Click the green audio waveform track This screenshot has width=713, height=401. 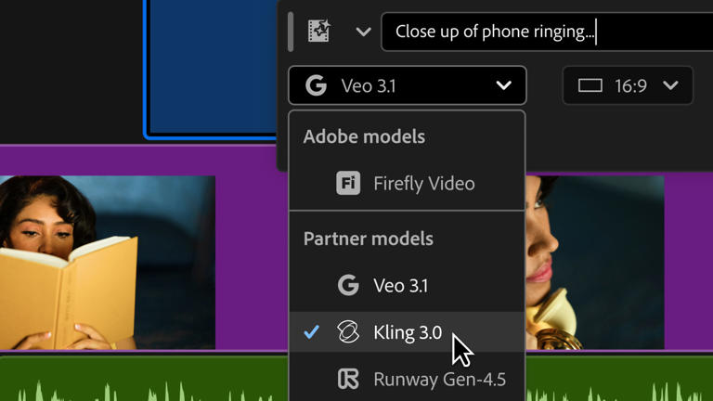144,379
